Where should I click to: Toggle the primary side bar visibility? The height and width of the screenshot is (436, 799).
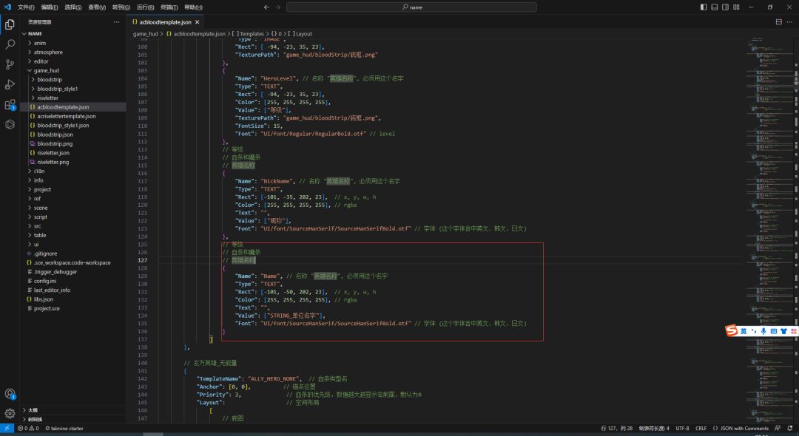pyautogui.click(x=704, y=7)
